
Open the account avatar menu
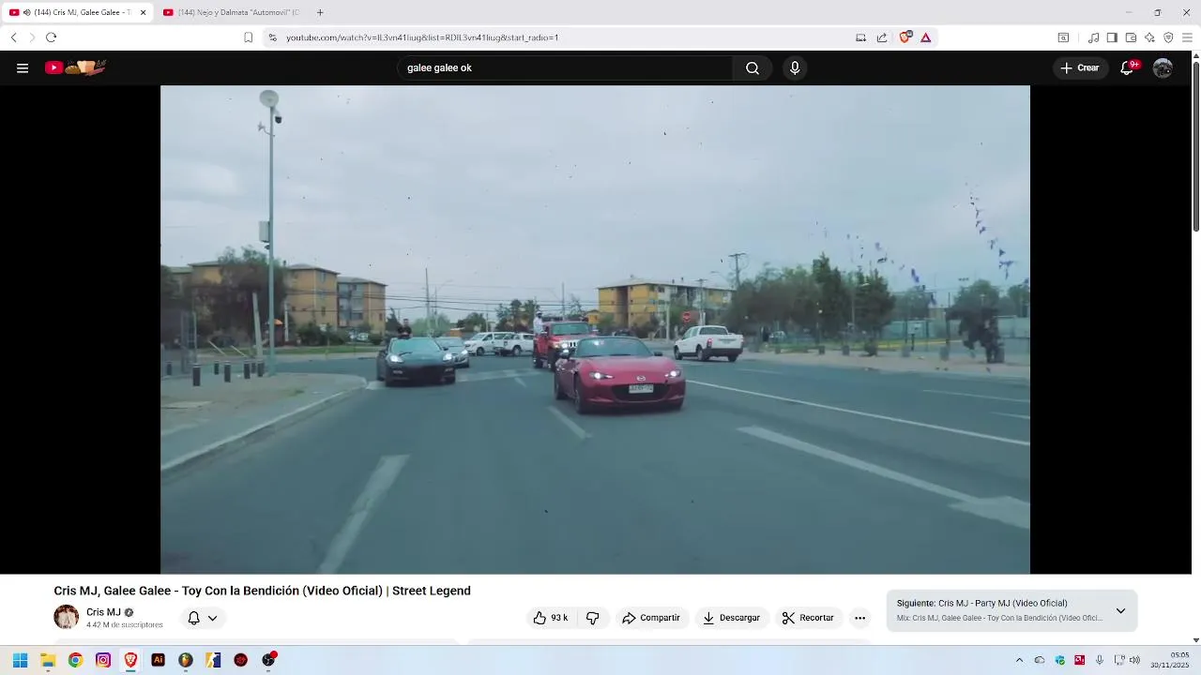click(x=1163, y=67)
